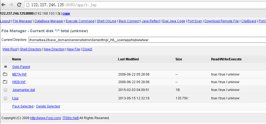Click the browser forward arrow icon

click(x=11, y=5)
